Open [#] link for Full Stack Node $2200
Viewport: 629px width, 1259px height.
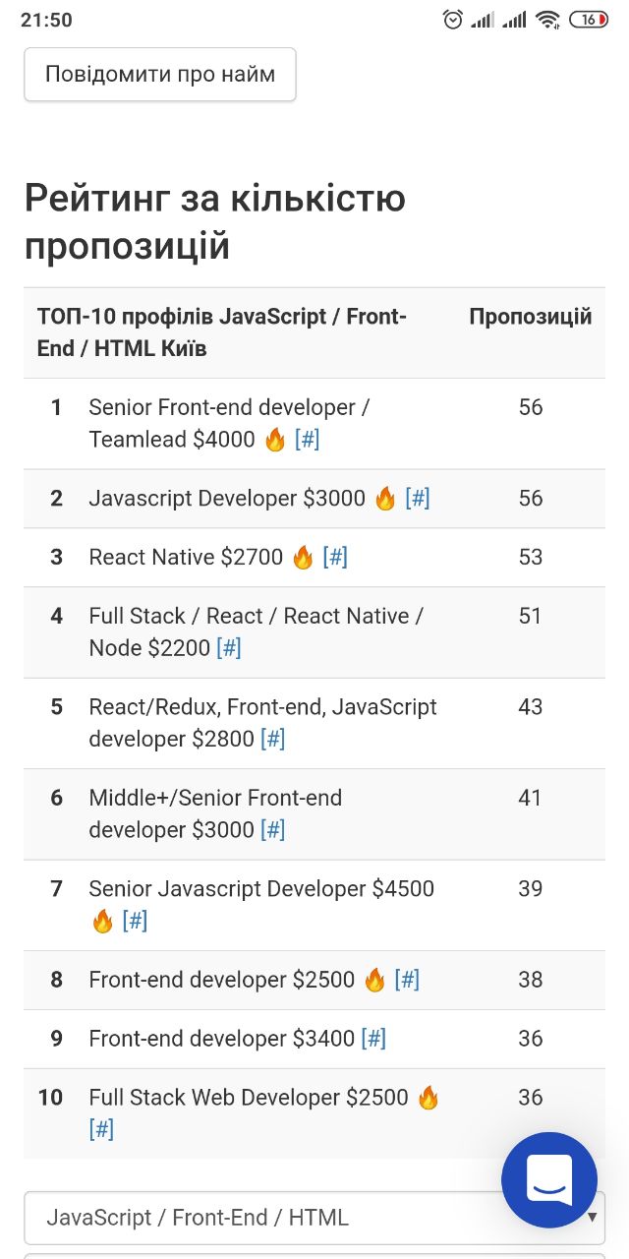coord(229,648)
